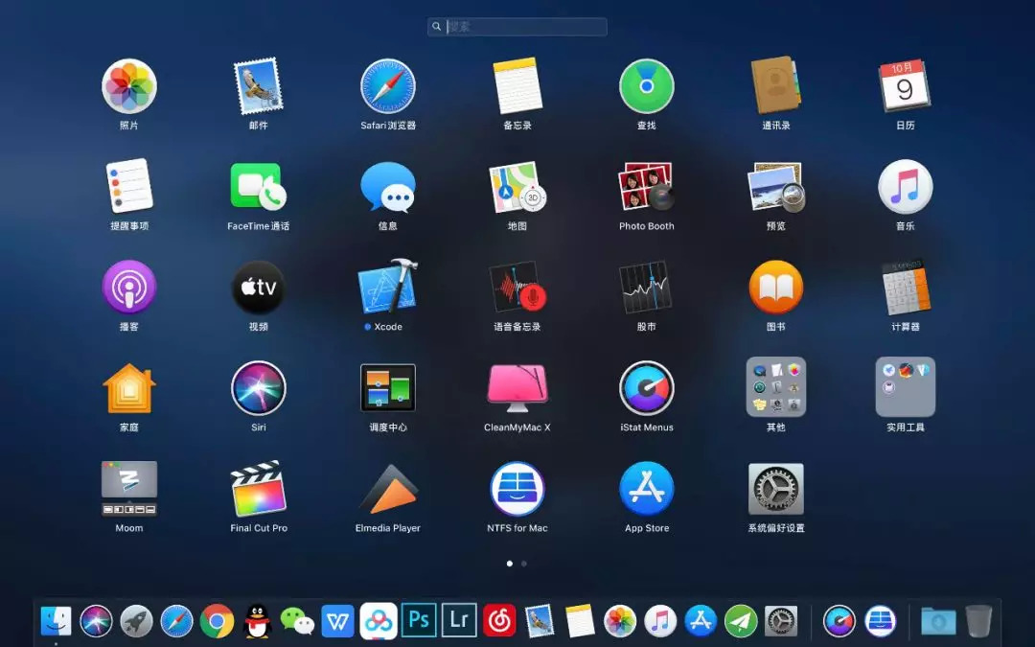Launch 音乐 (Music) from the Launchpad grid
Viewport: 1035px width, 647px height.
905,187
